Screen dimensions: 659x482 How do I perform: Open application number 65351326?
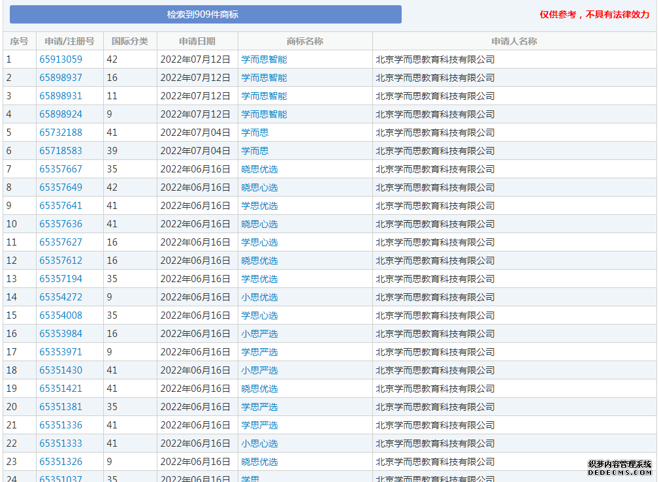[61, 462]
